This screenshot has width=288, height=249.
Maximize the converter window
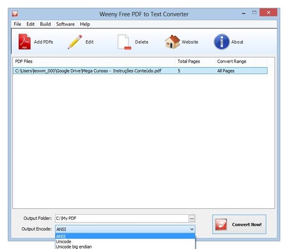tap(254, 12)
